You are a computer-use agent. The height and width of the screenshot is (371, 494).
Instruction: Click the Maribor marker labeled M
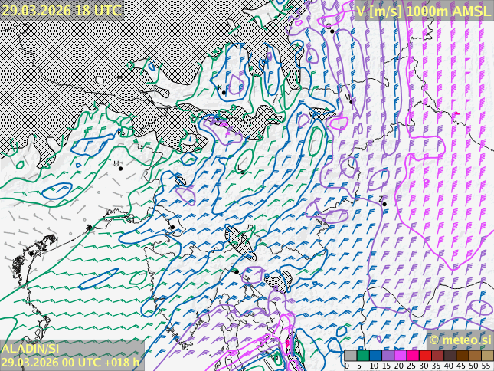352,102
